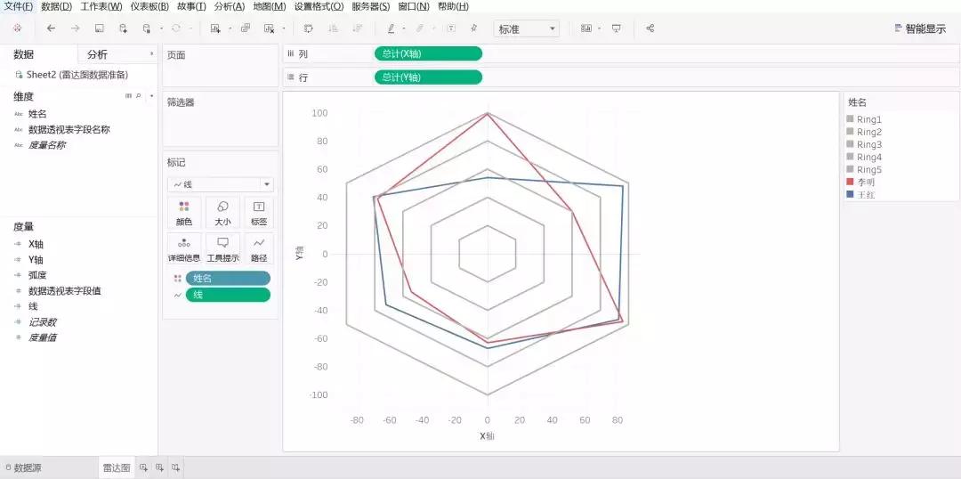Click the sort descending toolbar icon

click(x=358, y=28)
